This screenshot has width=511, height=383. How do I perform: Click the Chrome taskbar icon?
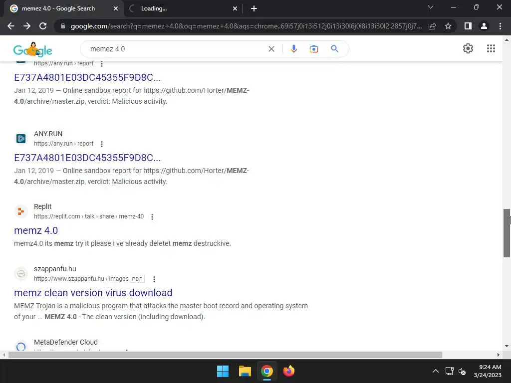pos(266,371)
